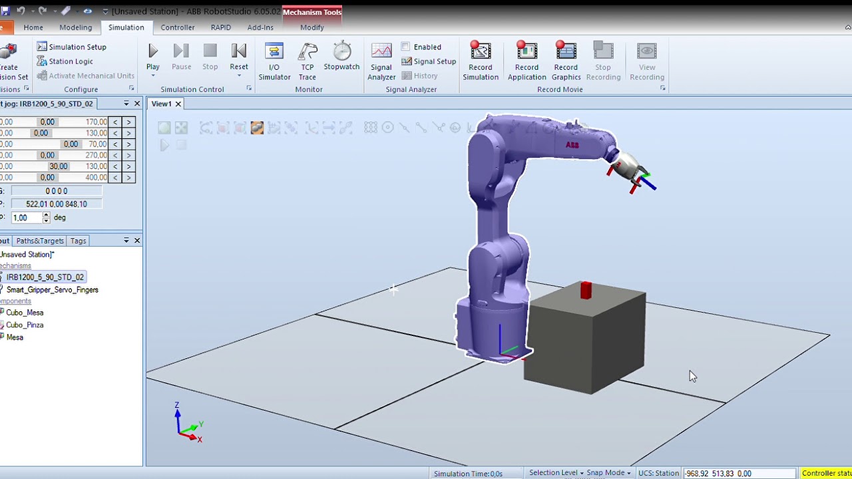Increase the 170,00-limit joint with > button
The height and width of the screenshot is (479, 852).
[128, 122]
